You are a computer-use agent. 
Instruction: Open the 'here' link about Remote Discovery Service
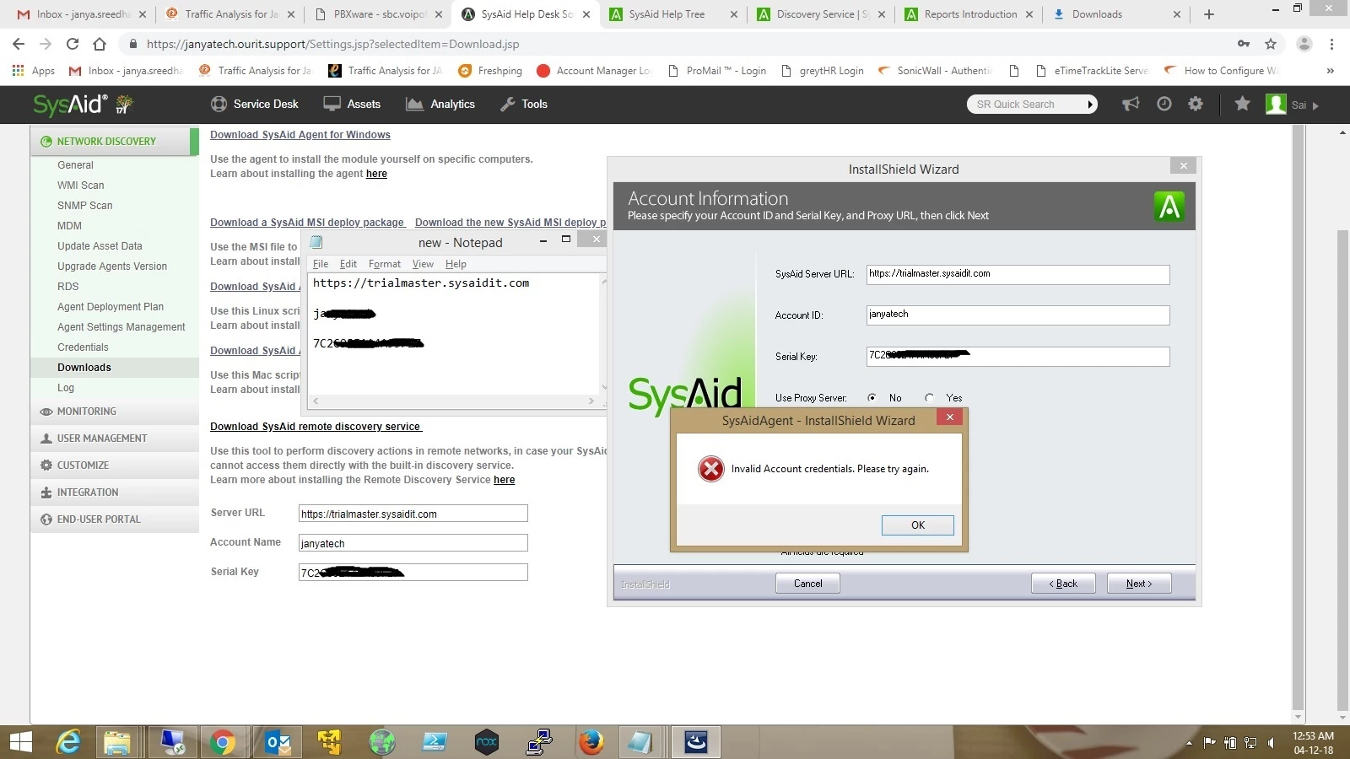(505, 480)
